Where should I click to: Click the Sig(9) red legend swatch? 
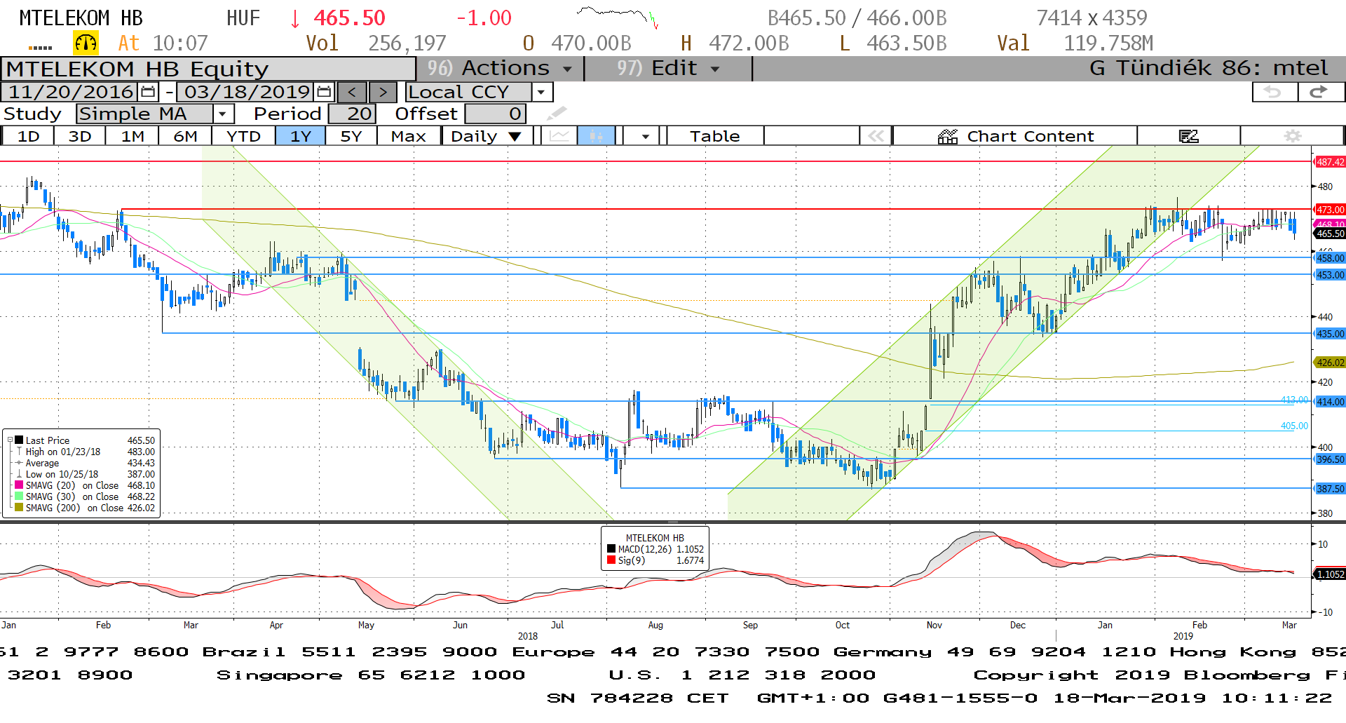click(611, 560)
